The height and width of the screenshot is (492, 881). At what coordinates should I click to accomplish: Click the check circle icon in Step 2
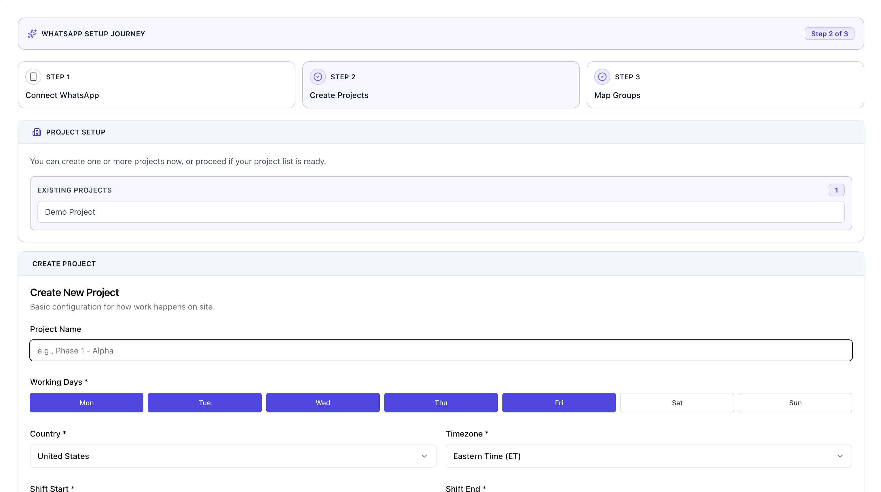[x=318, y=77]
